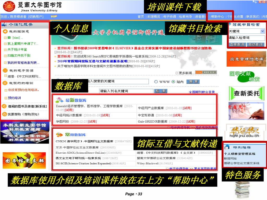Open 电子资源 menu item
The image size is (267, 200).
coord(169,16)
